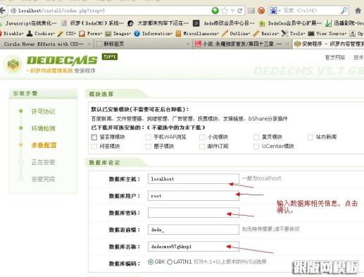Close the 新标签页 tab
Screen dimensions: 364x277
coord(188,44)
